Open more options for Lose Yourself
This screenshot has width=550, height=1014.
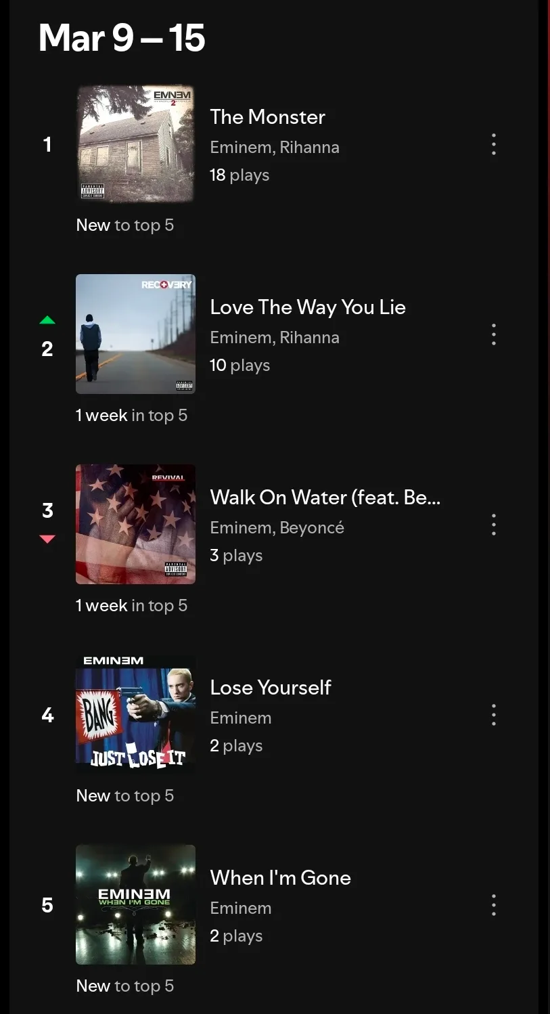point(494,715)
